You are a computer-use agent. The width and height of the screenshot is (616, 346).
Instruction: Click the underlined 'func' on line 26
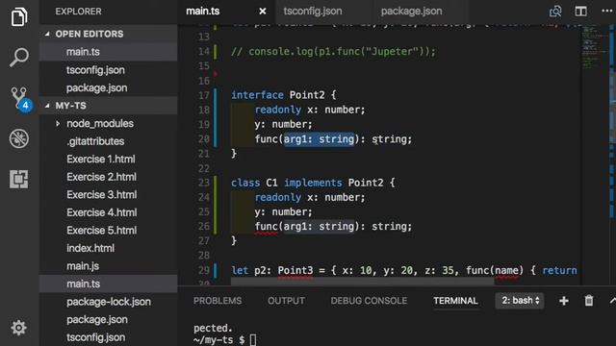pyautogui.click(x=266, y=227)
